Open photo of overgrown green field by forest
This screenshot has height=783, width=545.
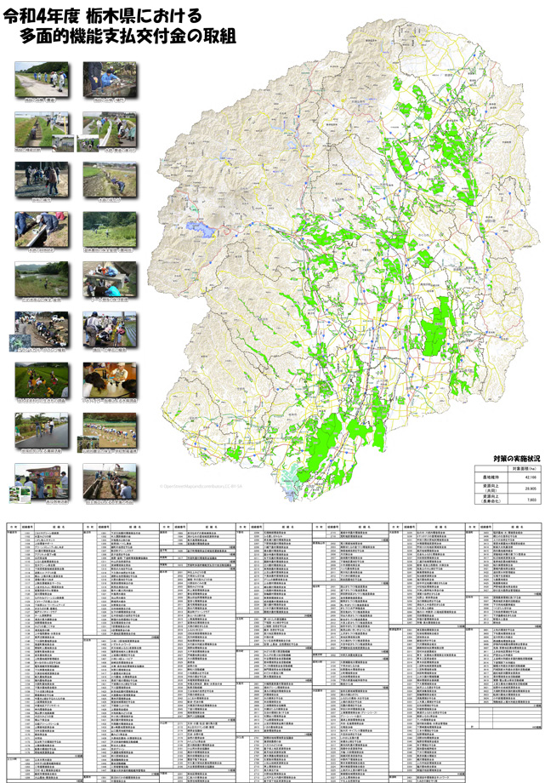pos(110,229)
